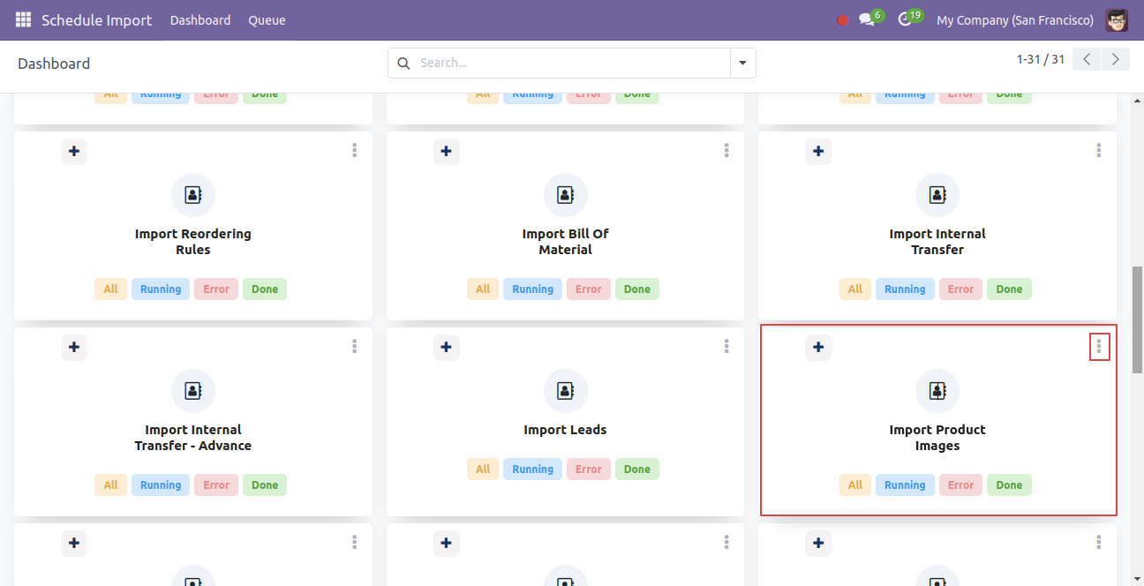Open kebab menu on Import Bill Of Material card
The height and width of the screenshot is (586, 1144).
(x=726, y=151)
